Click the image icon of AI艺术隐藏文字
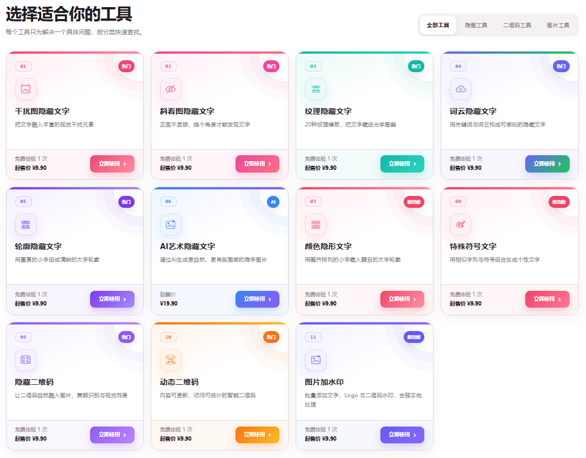The image size is (586, 458). [x=171, y=225]
